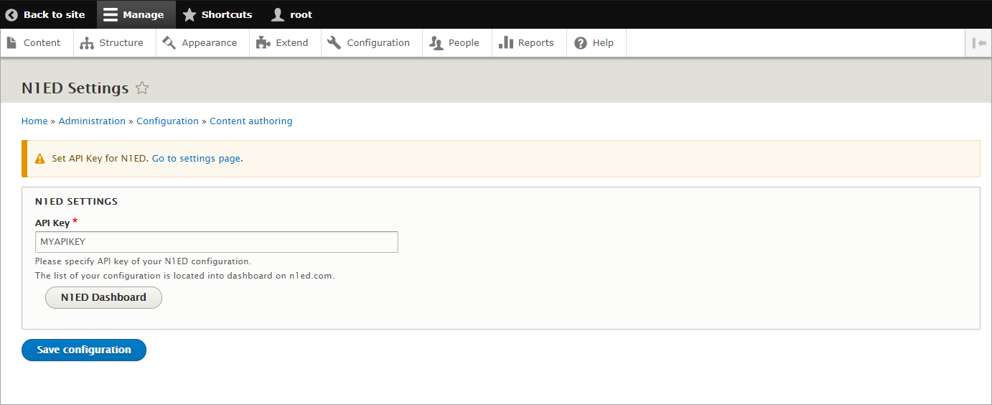
Task: Follow the Configuration breadcrumb link
Action: pyautogui.click(x=167, y=121)
